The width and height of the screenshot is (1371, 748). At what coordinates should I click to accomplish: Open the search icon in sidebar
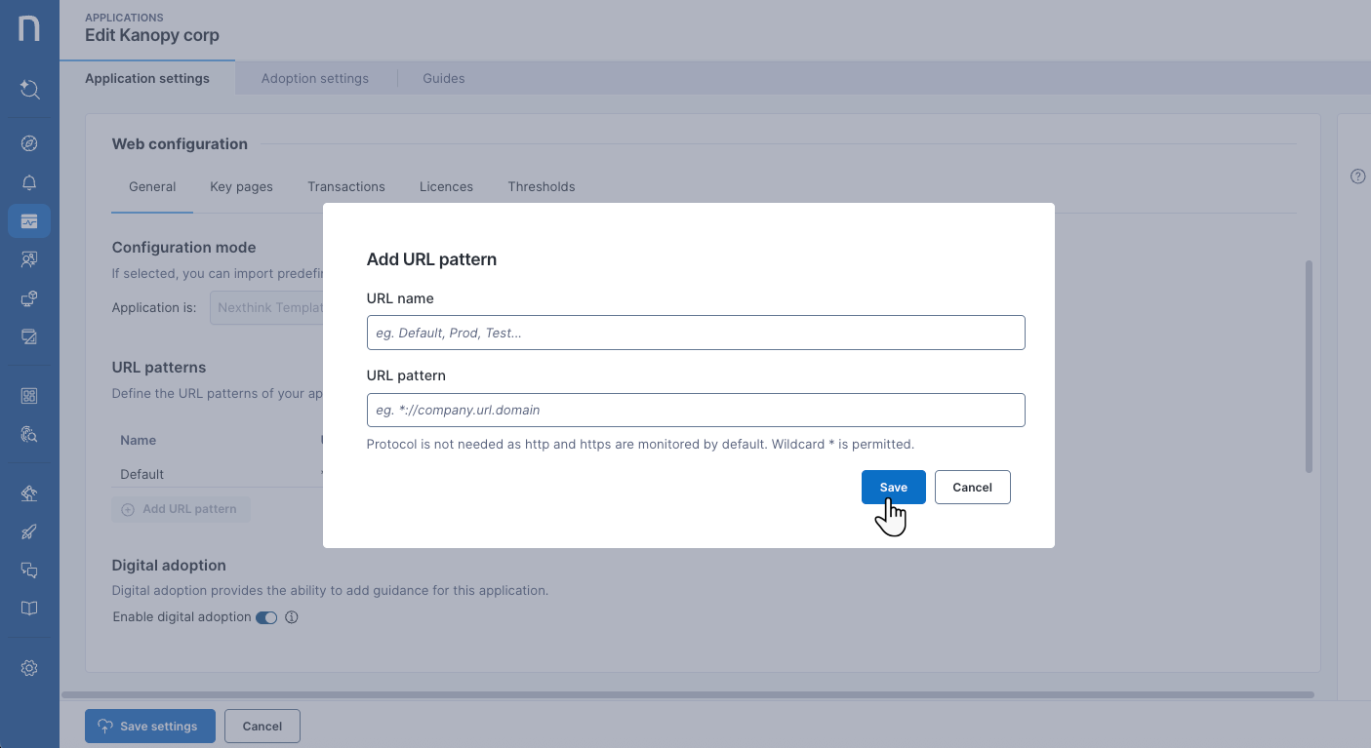[x=29, y=90]
